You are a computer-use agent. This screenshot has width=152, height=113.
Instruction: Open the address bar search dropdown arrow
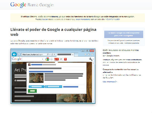click(x=50, y=54)
